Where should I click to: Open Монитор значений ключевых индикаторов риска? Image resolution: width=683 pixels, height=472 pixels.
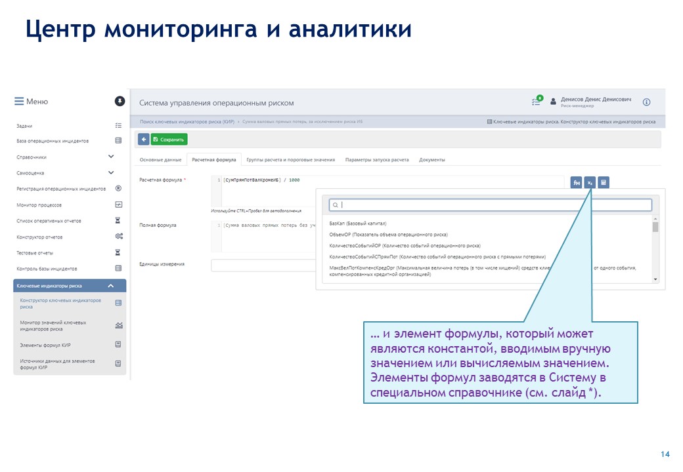(x=53, y=326)
